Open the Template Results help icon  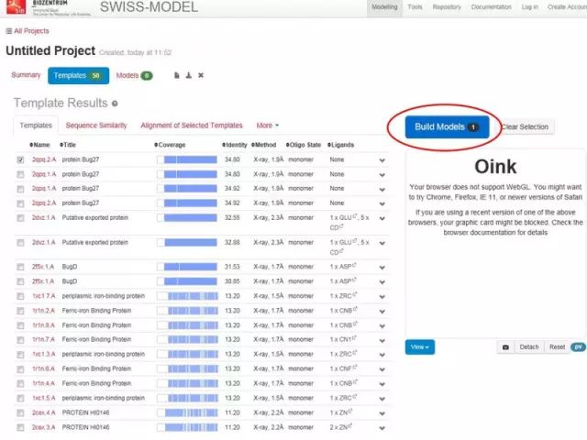click(115, 104)
